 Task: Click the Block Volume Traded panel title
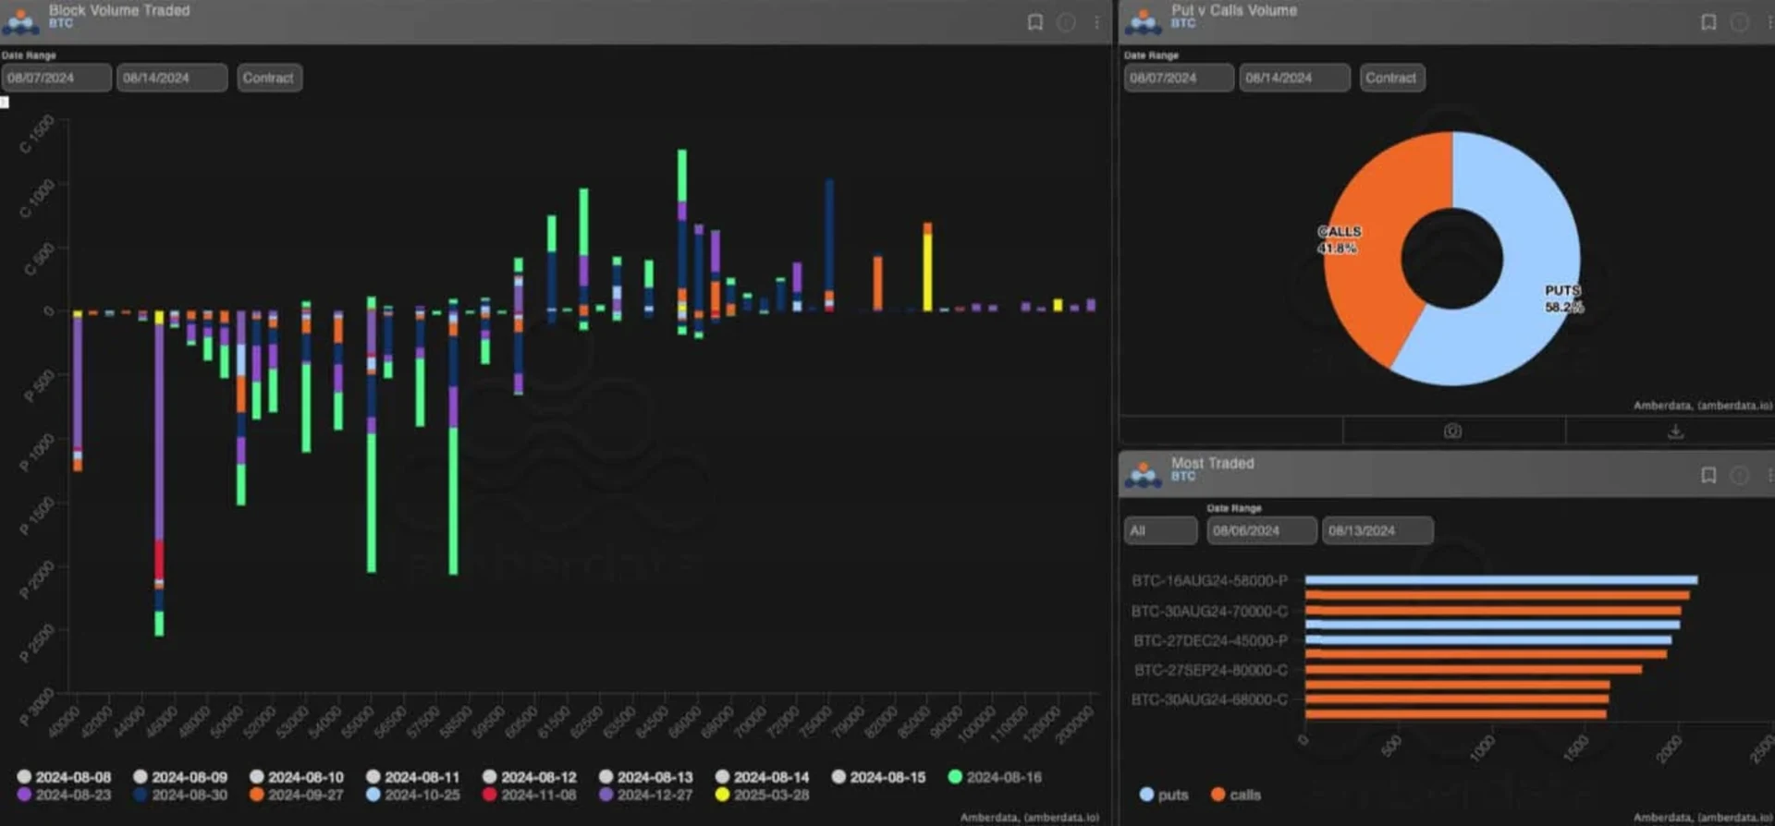pyautogui.click(x=119, y=10)
